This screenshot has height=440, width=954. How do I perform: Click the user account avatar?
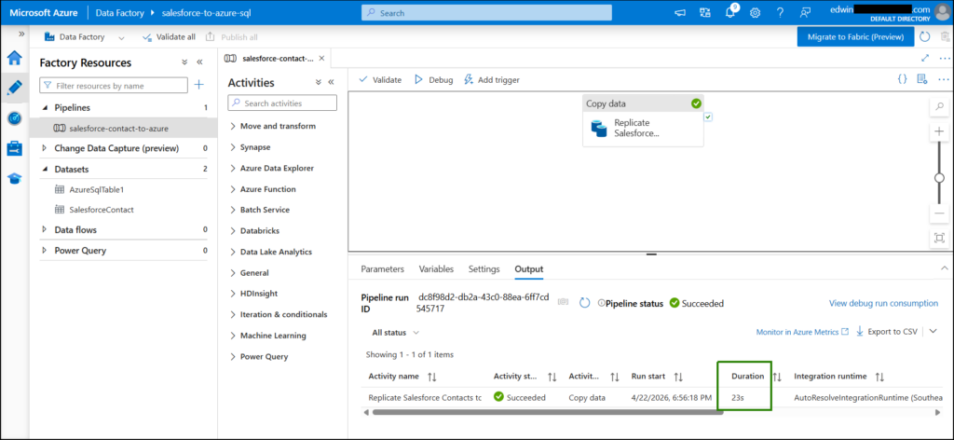point(941,13)
